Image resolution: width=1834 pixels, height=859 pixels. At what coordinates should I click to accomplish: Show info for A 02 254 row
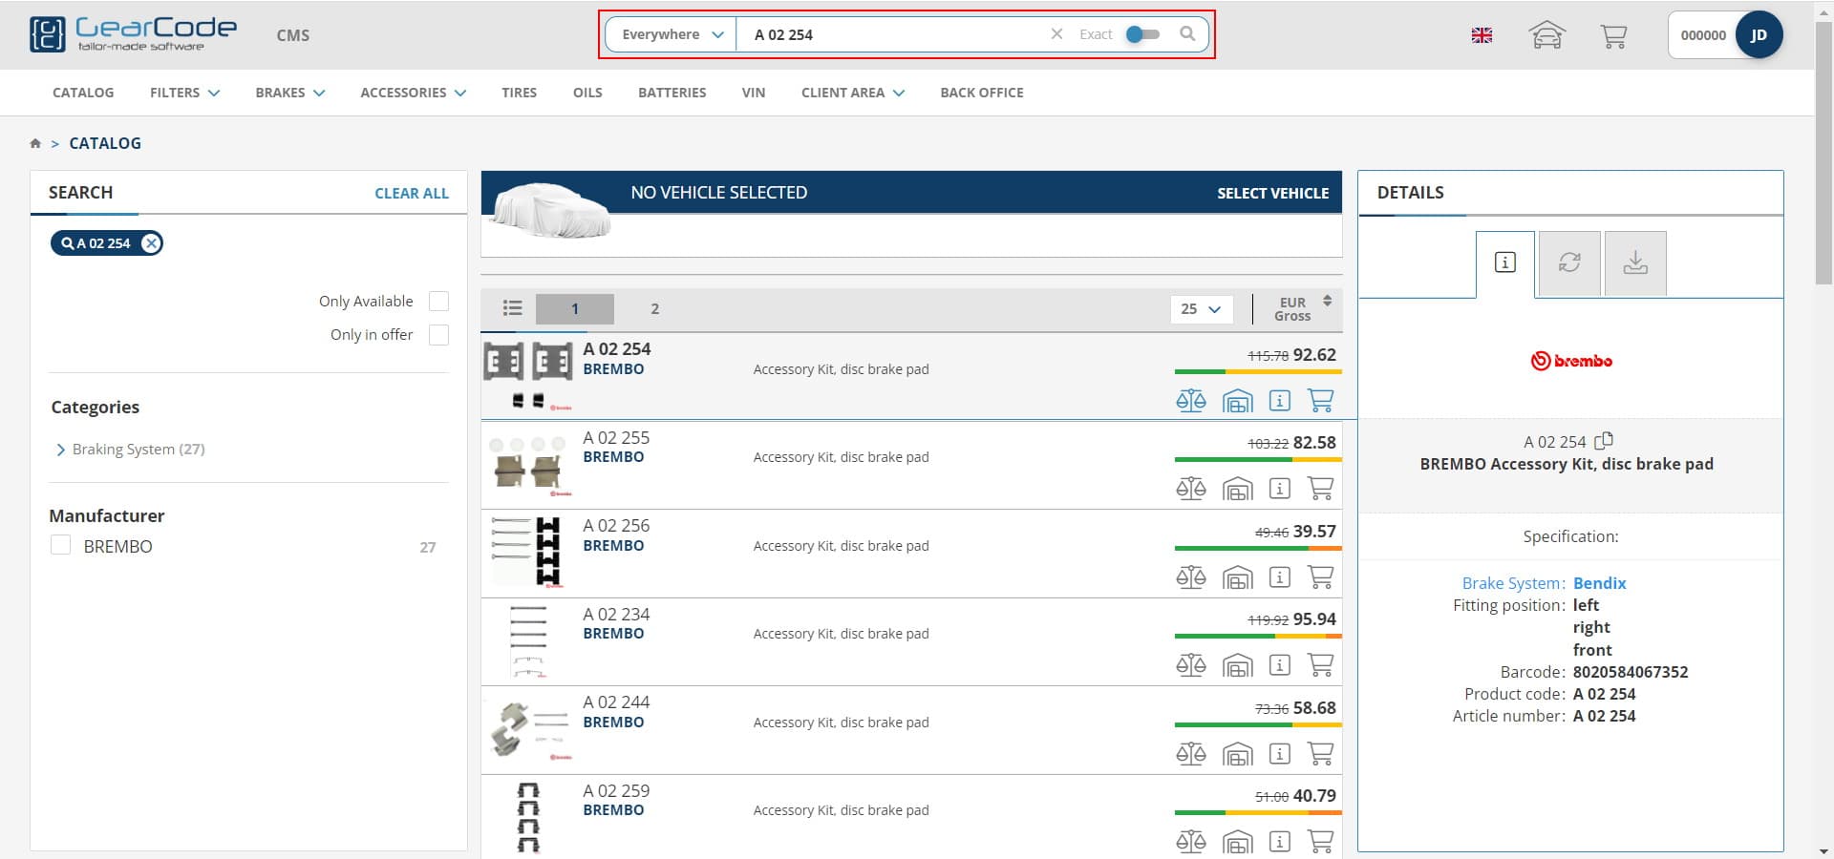1280,401
